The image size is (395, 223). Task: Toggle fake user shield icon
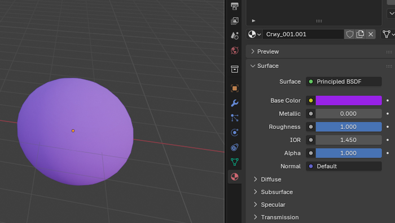(x=350, y=34)
